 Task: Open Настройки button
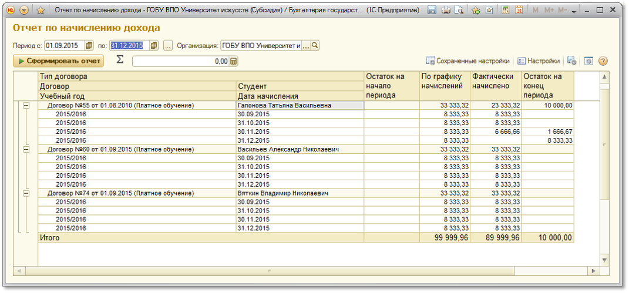click(x=539, y=61)
